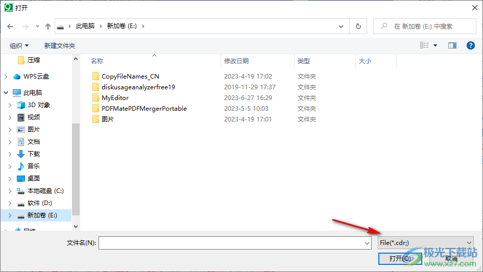The image size is (483, 272).
Task: Click 2023-6-27 16:29 date cell
Action: pyautogui.click(x=248, y=98)
